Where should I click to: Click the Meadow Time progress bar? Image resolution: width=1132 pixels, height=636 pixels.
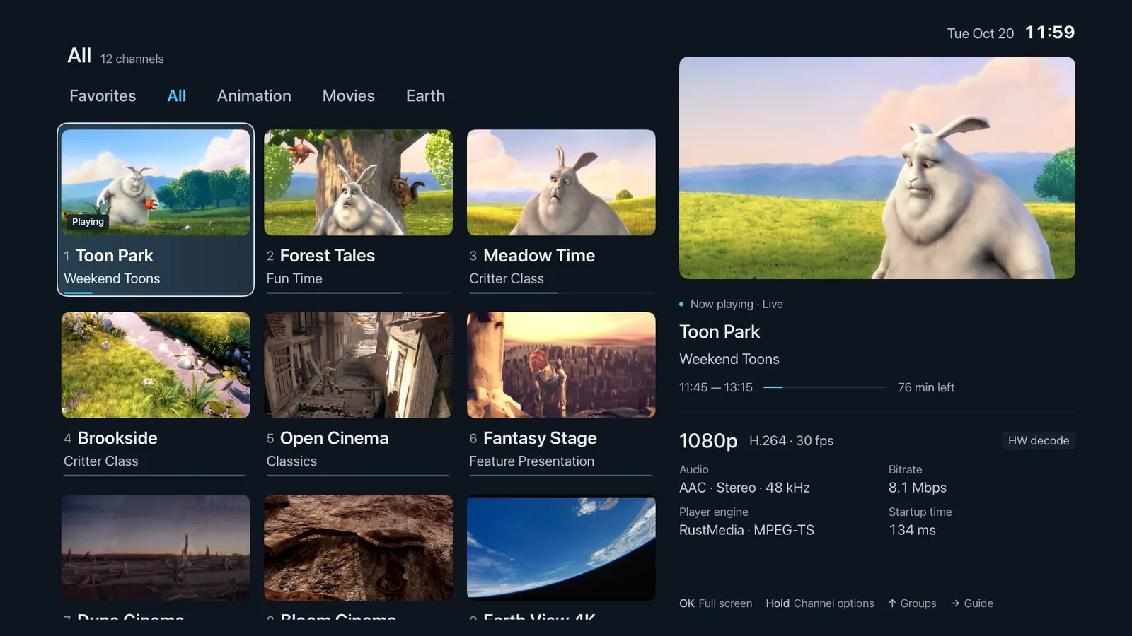point(560,293)
